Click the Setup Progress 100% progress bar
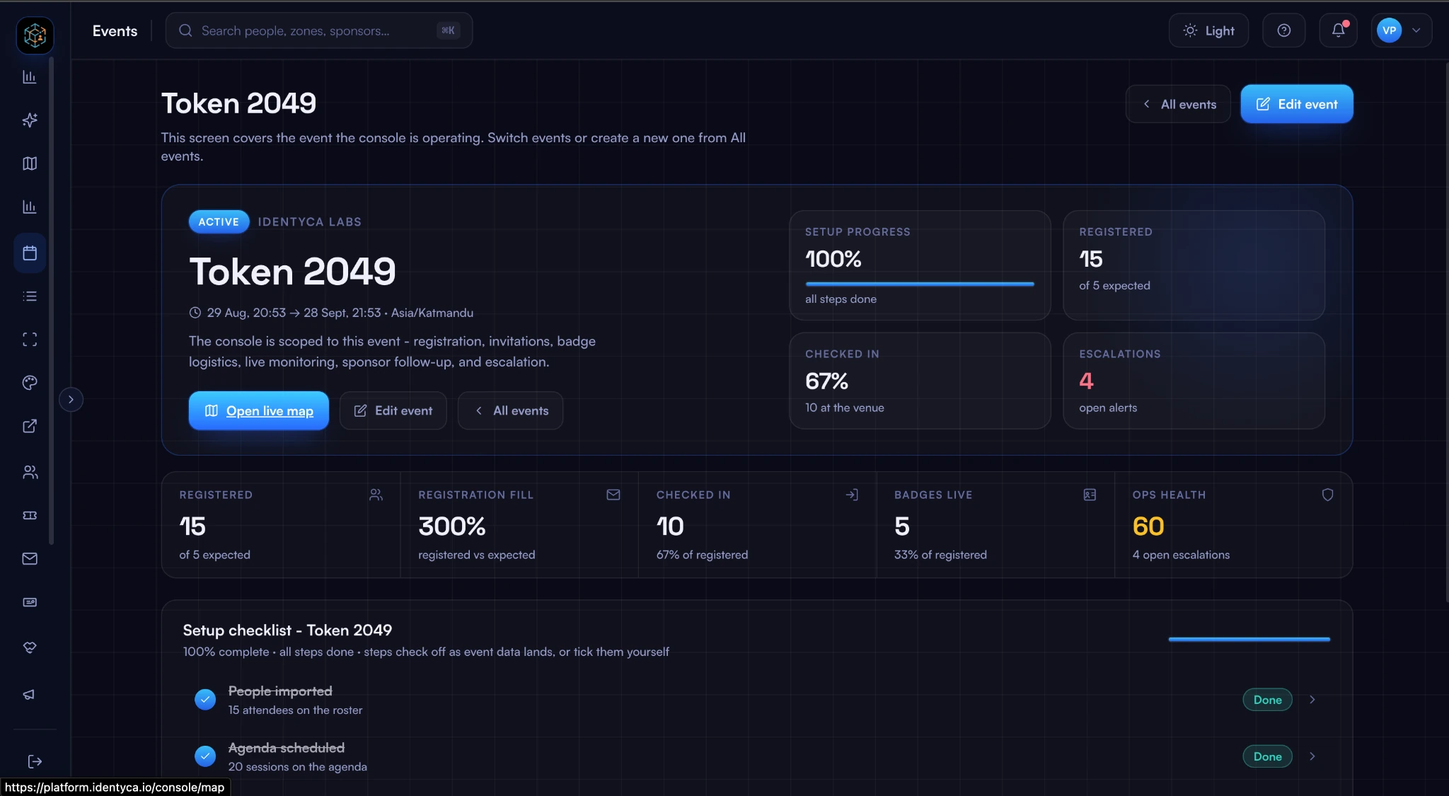1449x796 pixels. (x=919, y=284)
